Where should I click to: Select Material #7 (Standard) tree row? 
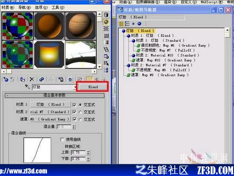click(x=159, y=65)
